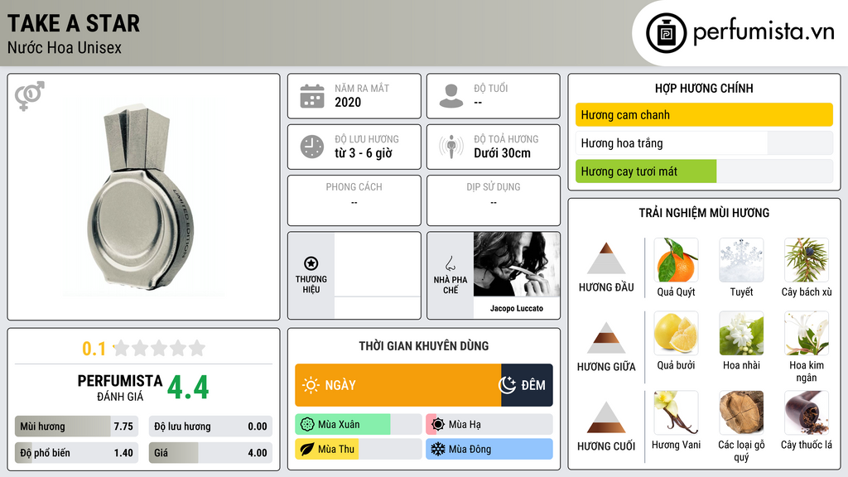This screenshot has width=848, height=477.
Task: Click the Mùa Hạ season bar
Action: click(x=489, y=425)
